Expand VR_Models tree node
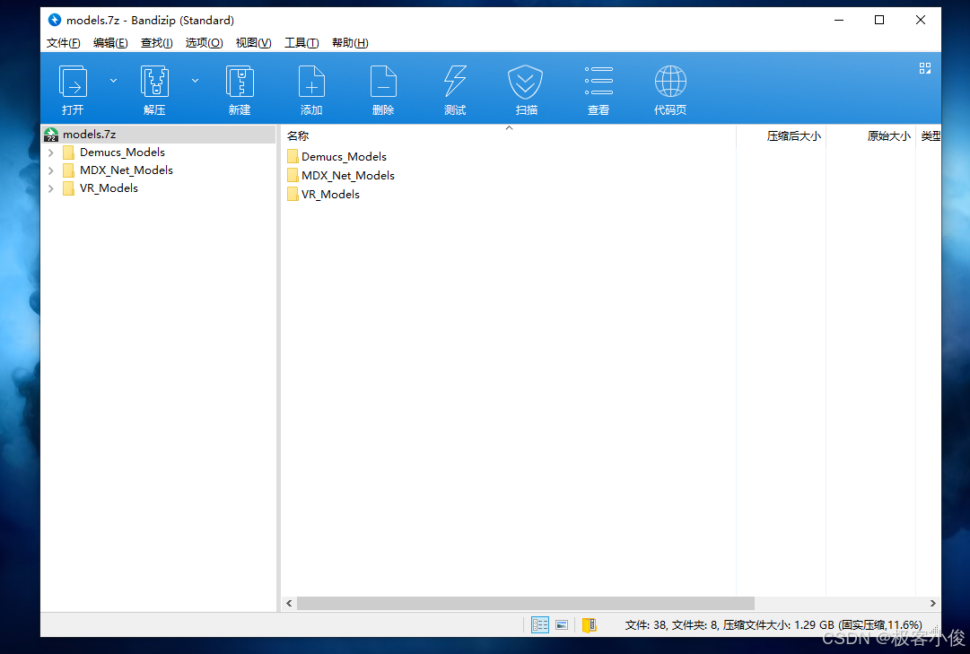 click(x=51, y=188)
